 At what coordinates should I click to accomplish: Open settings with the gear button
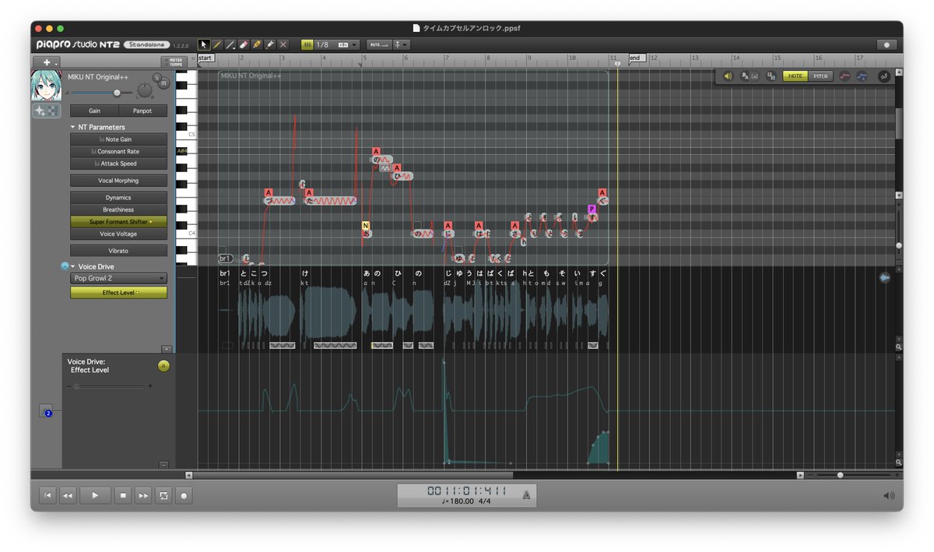[887, 45]
